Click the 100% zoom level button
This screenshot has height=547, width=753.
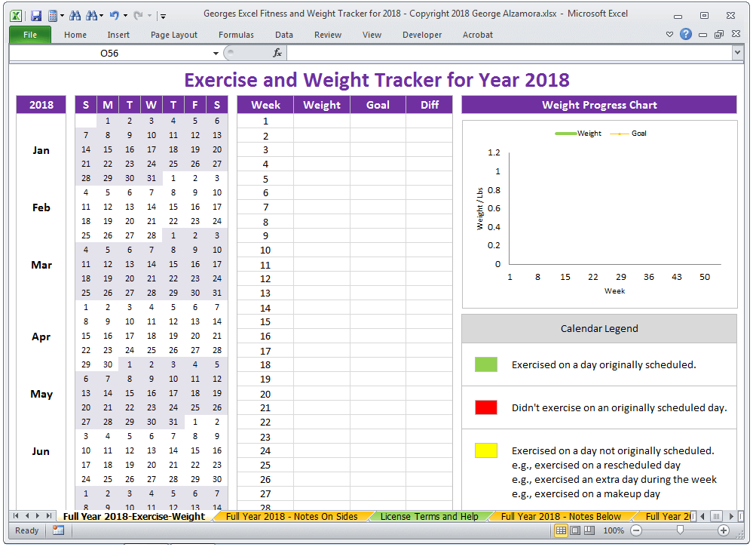tap(614, 530)
